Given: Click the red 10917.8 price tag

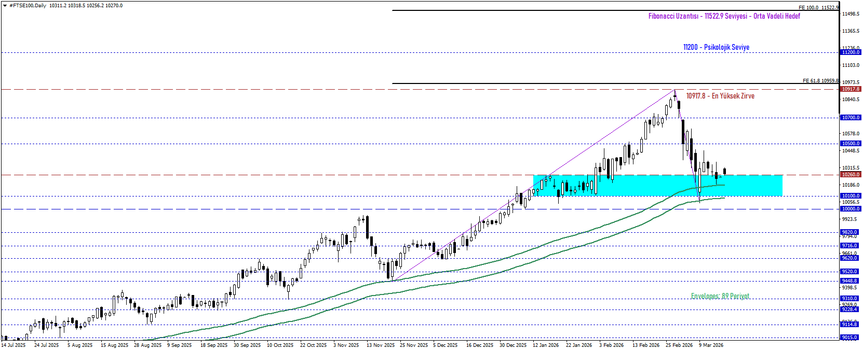Looking at the screenshot, I should [851, 89].
